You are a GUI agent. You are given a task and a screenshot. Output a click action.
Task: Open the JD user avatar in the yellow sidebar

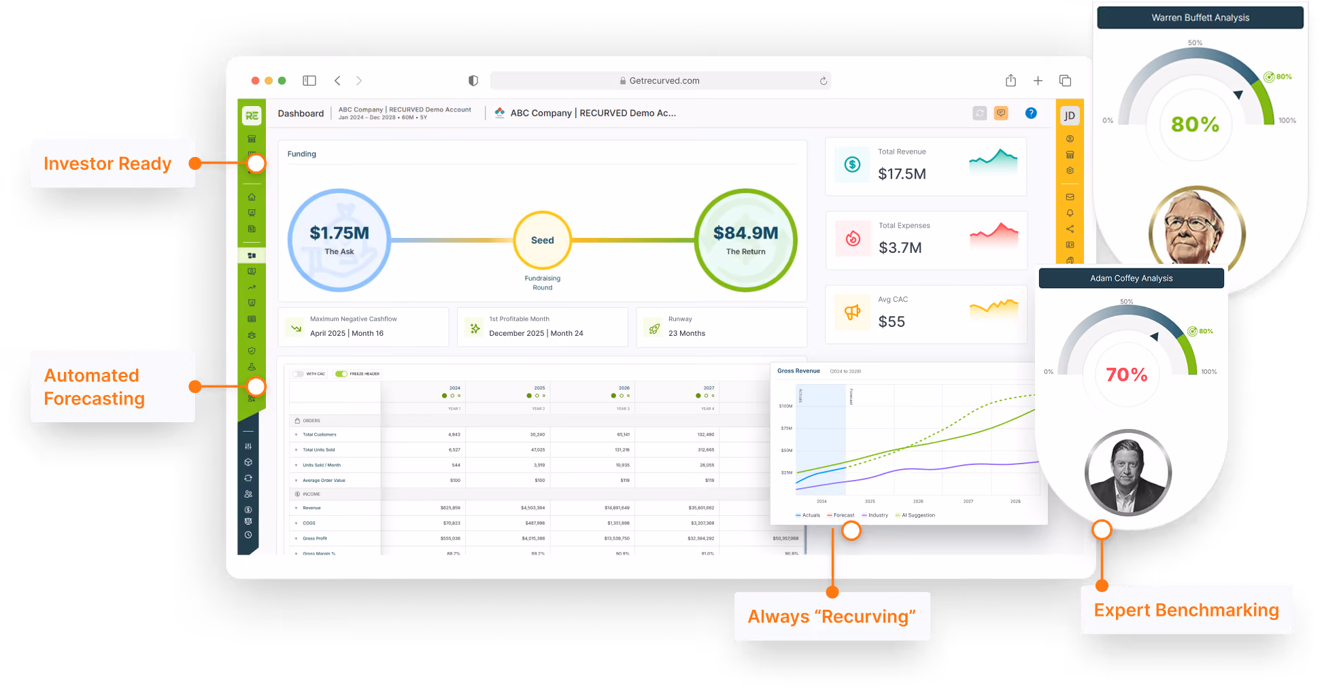coord(1070,116)
